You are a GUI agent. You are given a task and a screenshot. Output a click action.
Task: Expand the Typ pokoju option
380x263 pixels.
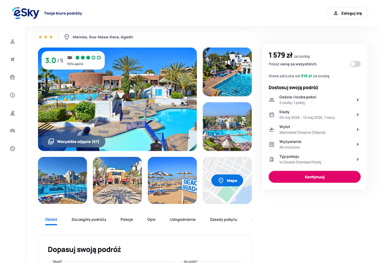pyautogui.click(x=314, y=159)
